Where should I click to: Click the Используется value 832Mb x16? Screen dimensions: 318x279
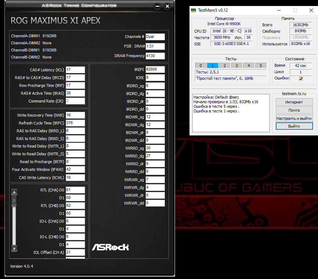tap(301, 44)
